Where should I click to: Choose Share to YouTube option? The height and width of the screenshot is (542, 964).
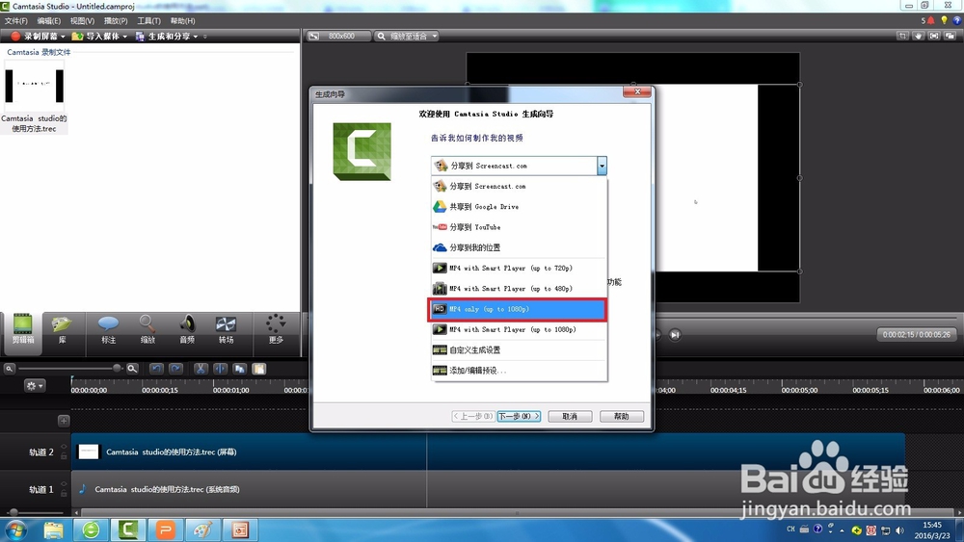(519, 227)
